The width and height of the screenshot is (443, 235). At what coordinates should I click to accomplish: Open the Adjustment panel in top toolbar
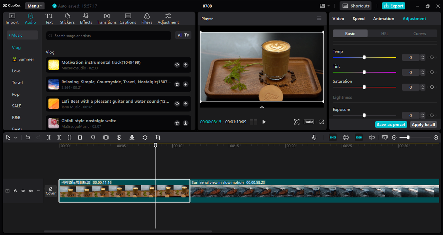(168, 19)
